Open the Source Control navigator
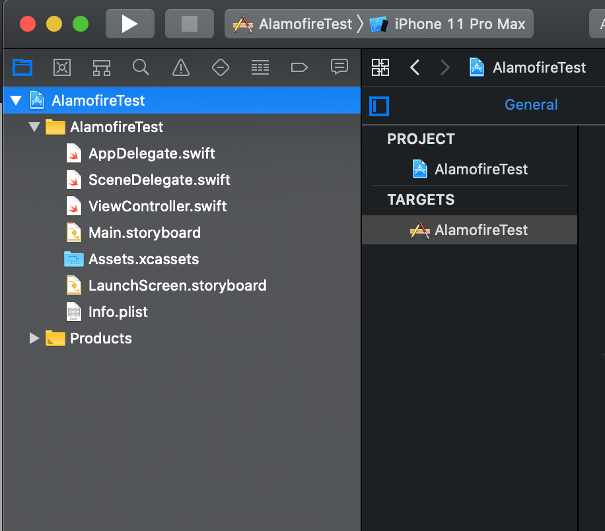The image size is (605, 531). click(x=62, y=67)
